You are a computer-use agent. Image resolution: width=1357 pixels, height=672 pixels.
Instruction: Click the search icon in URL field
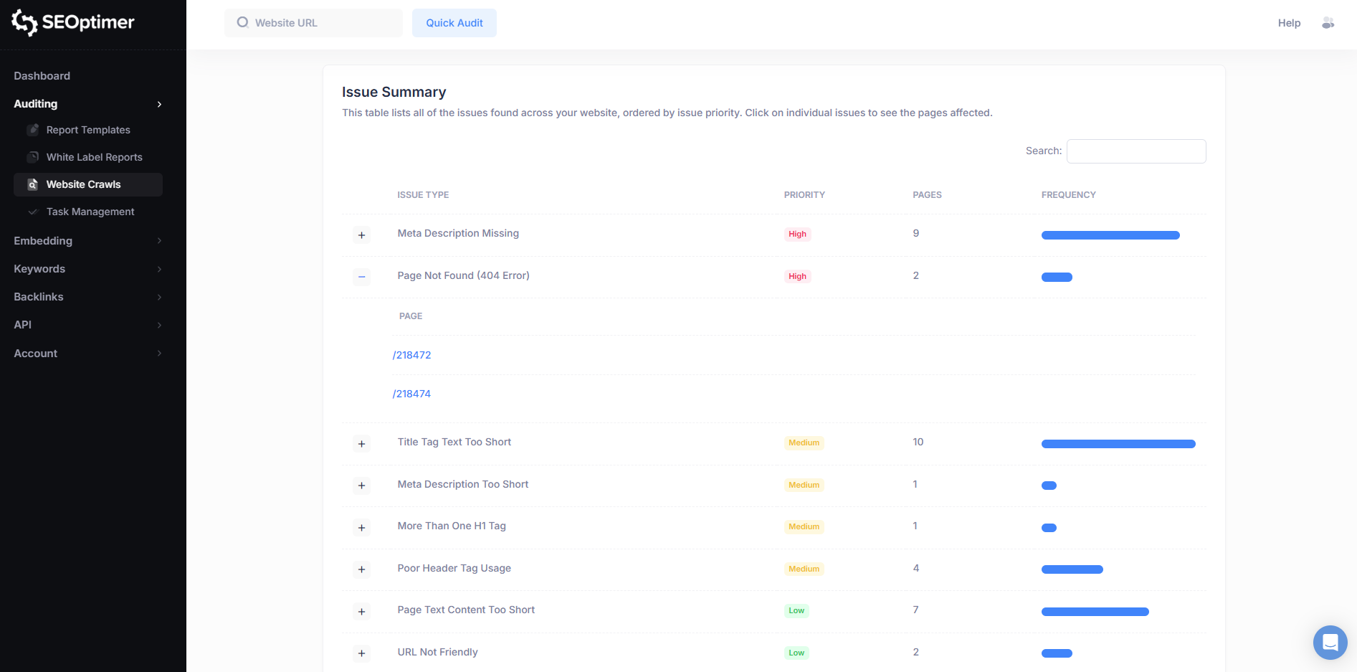pos(242,22)
